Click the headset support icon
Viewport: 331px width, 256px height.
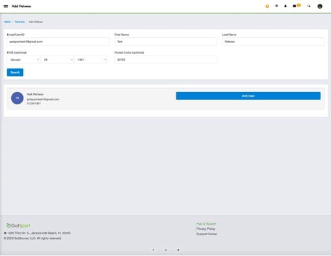(309, 6)
